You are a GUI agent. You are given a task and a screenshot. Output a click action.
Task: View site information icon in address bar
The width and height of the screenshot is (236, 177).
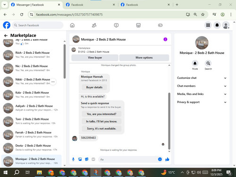click(32, 15)
